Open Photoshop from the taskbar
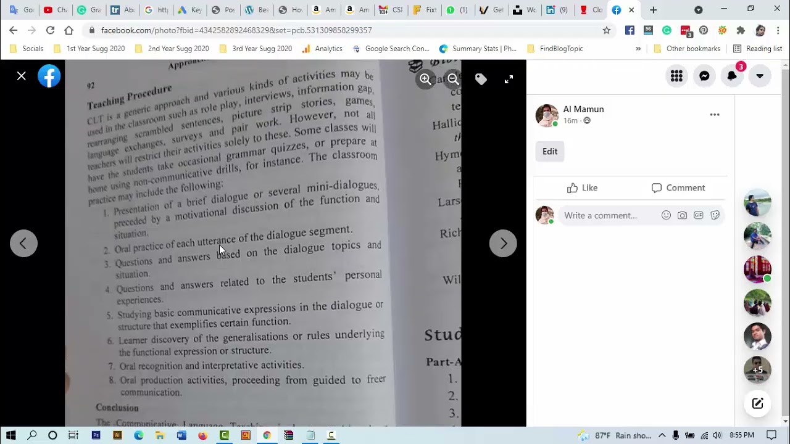Screen dimensions: 790x444 (x=96, y=435)
